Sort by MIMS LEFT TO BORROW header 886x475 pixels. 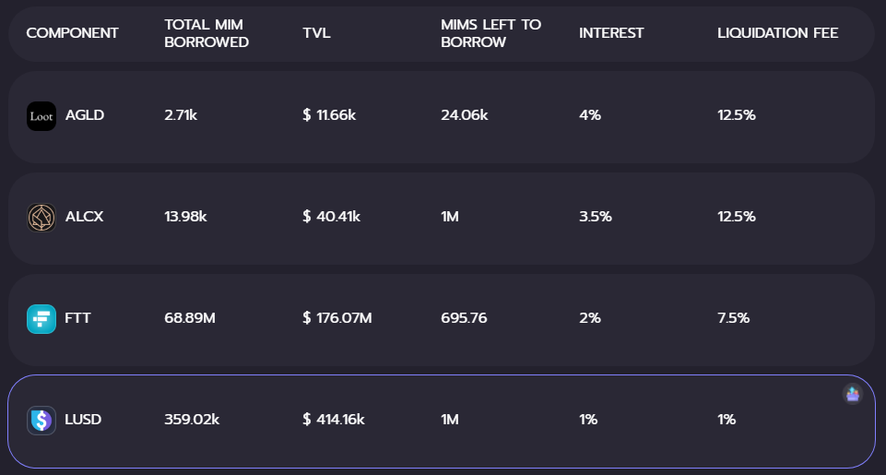pyautogui.click(x=491, y=33)
